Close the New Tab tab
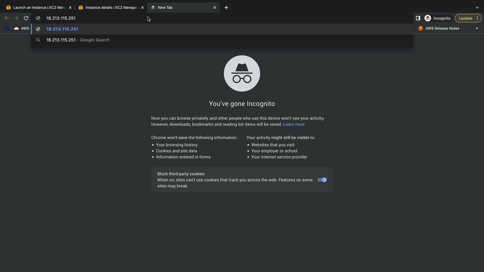Screen dimensions: 484x272 [x=215, y=8]
